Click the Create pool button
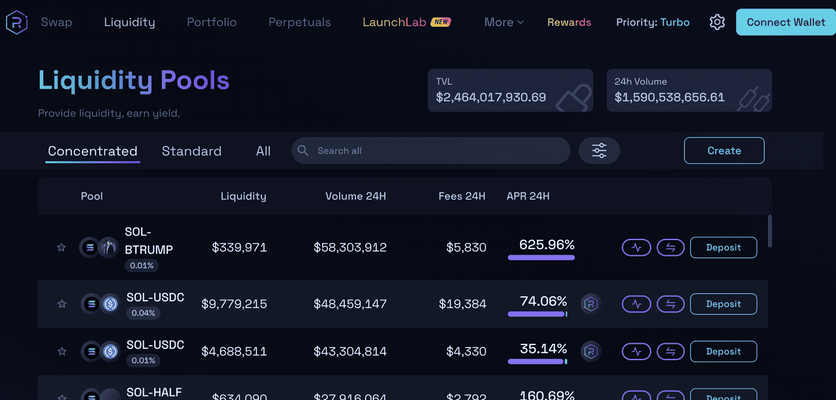 coord(724,151)
